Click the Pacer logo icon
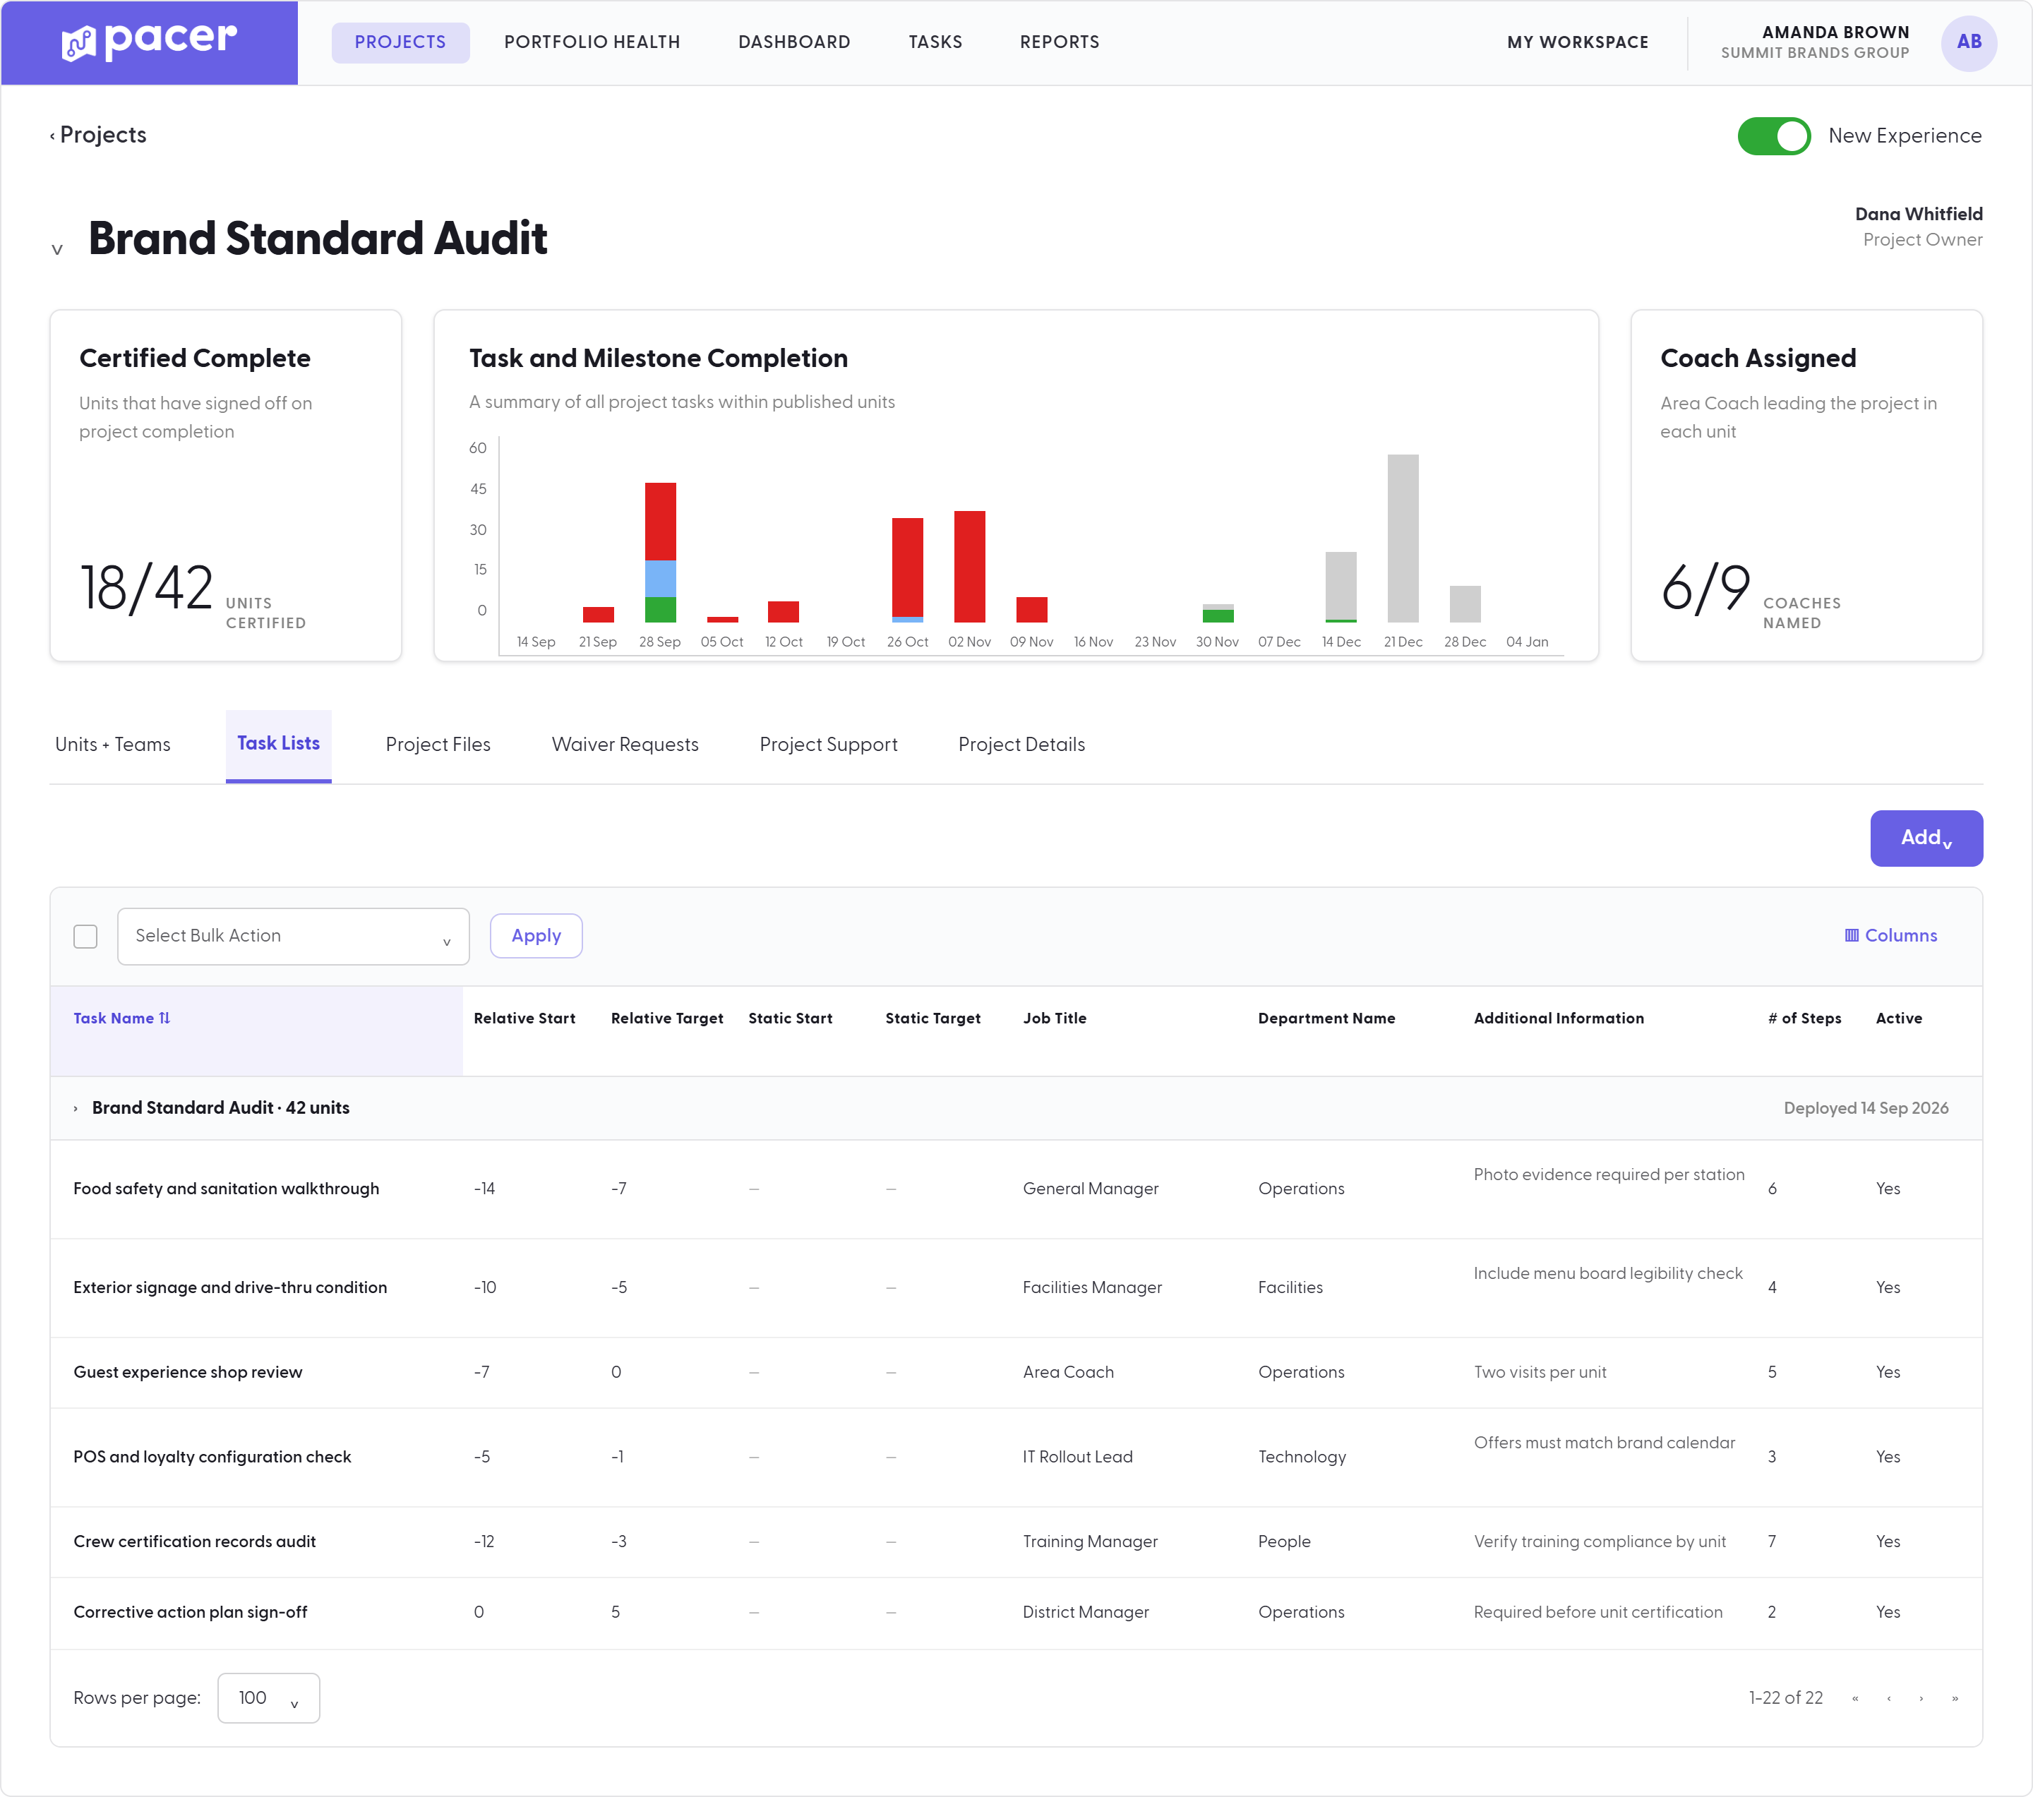Screen dimensions: 2033x1797 click(x=78, y=43)
